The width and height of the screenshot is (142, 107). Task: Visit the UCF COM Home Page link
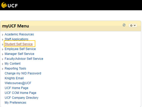(20, 93)
